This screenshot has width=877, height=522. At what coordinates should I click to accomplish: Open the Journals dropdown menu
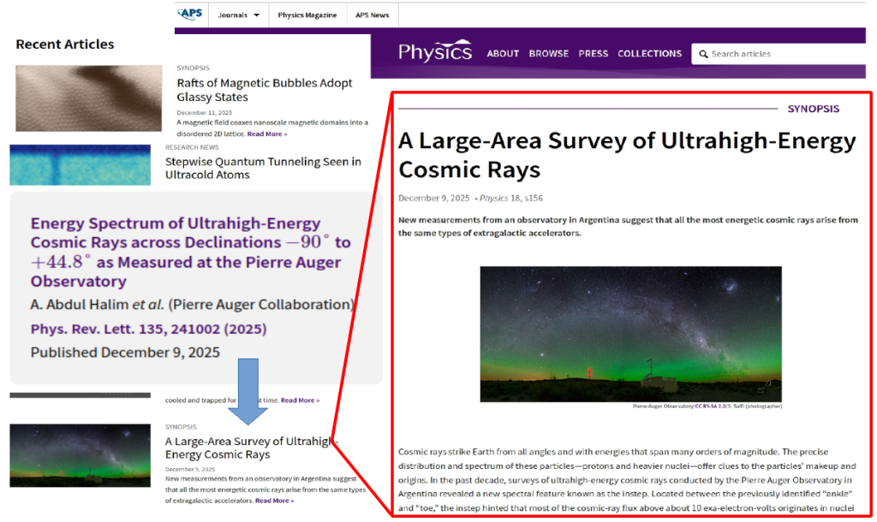[238, 15]
